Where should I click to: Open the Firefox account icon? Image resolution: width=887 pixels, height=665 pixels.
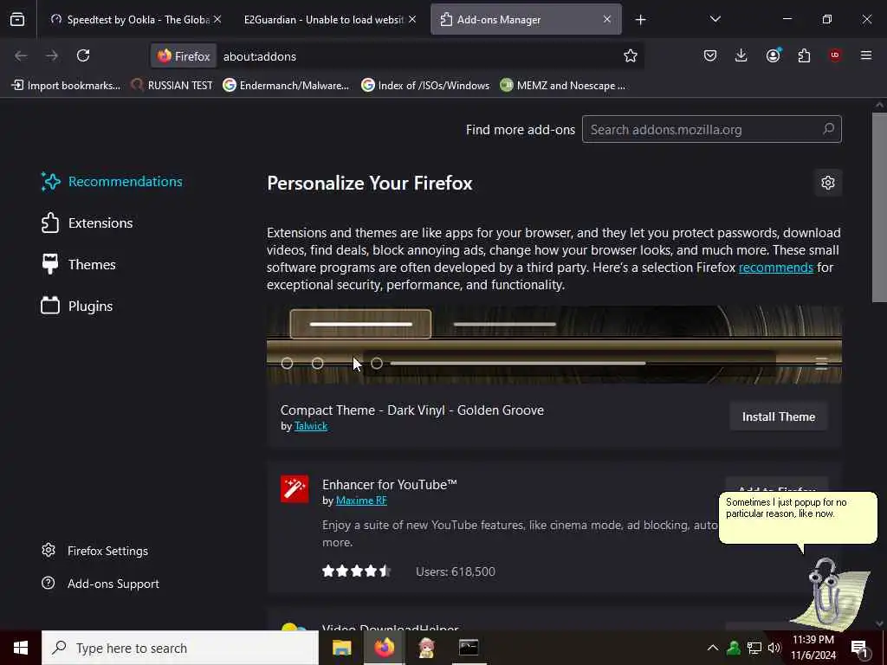(773, 55)
